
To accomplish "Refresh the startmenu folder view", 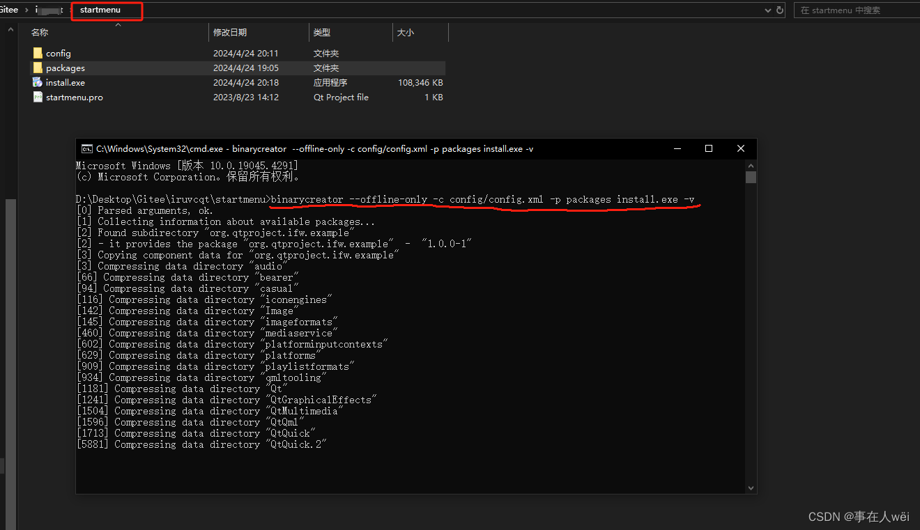I will (x=781, y=10).
